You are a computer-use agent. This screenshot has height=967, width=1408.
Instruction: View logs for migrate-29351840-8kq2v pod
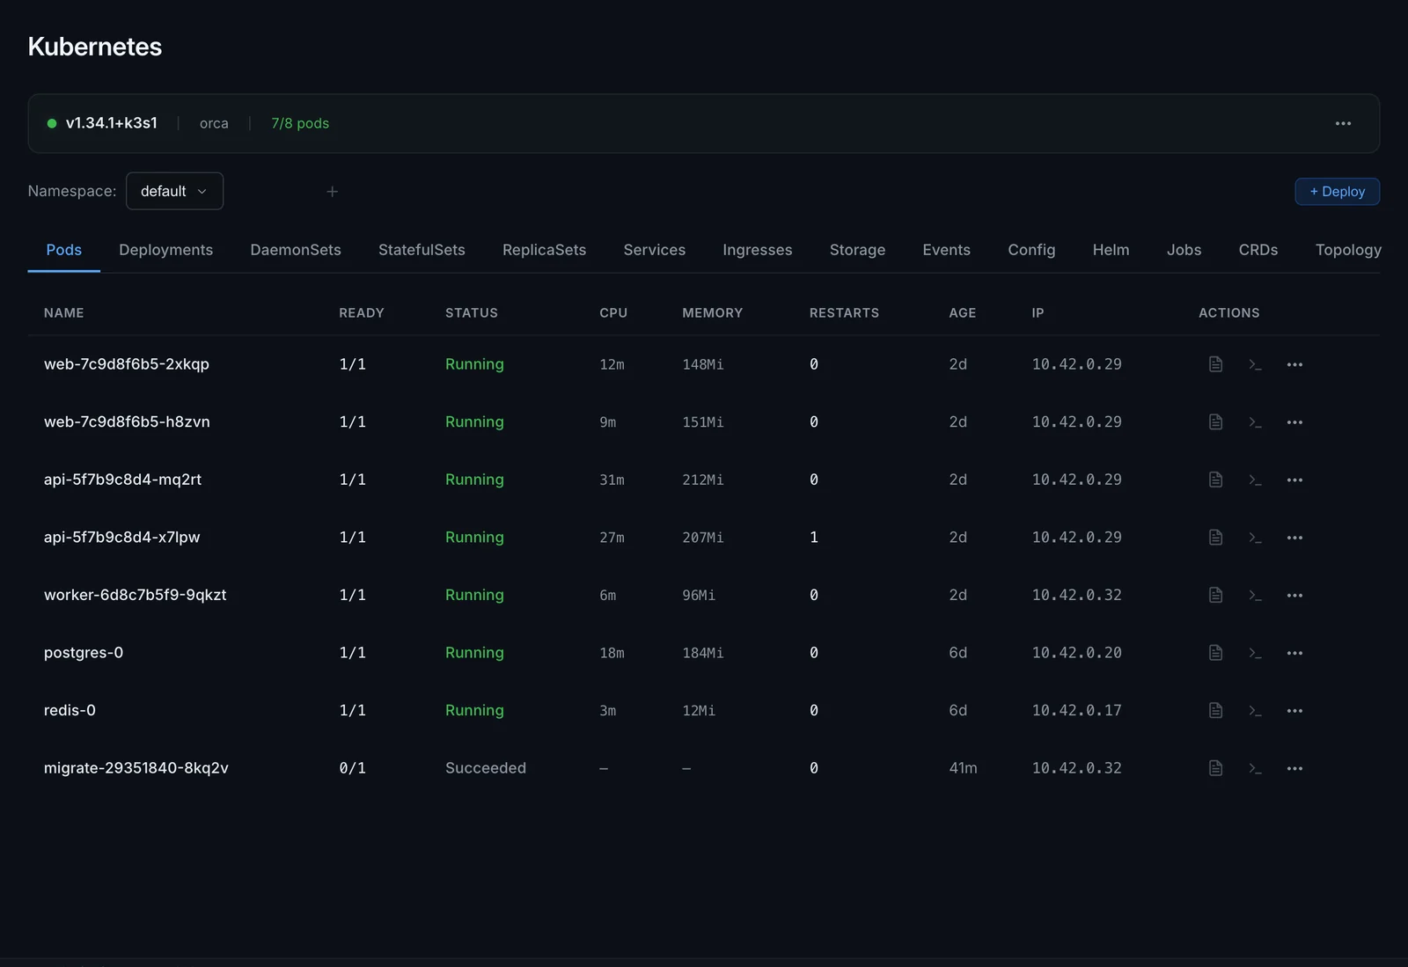click(x=1215, y=768)
